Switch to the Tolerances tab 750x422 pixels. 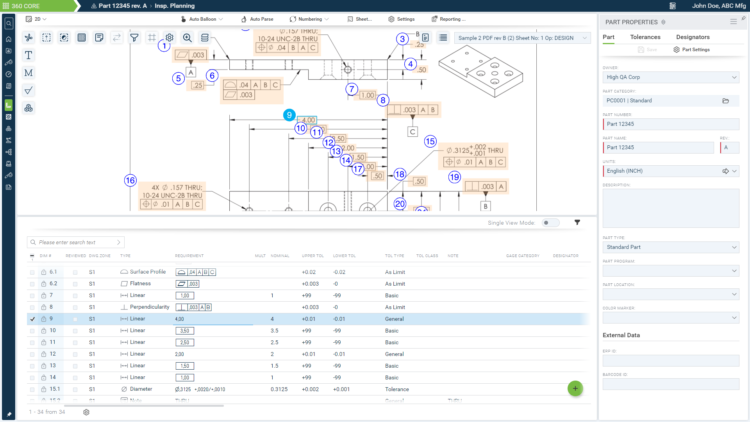(x=645, y=37)
